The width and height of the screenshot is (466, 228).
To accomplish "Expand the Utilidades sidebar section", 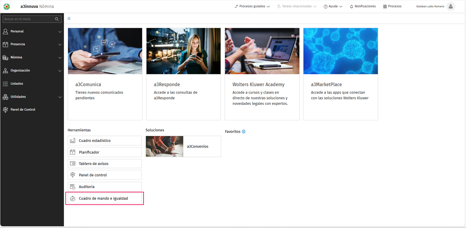I will pyautogui.click(x=32, y=97).
